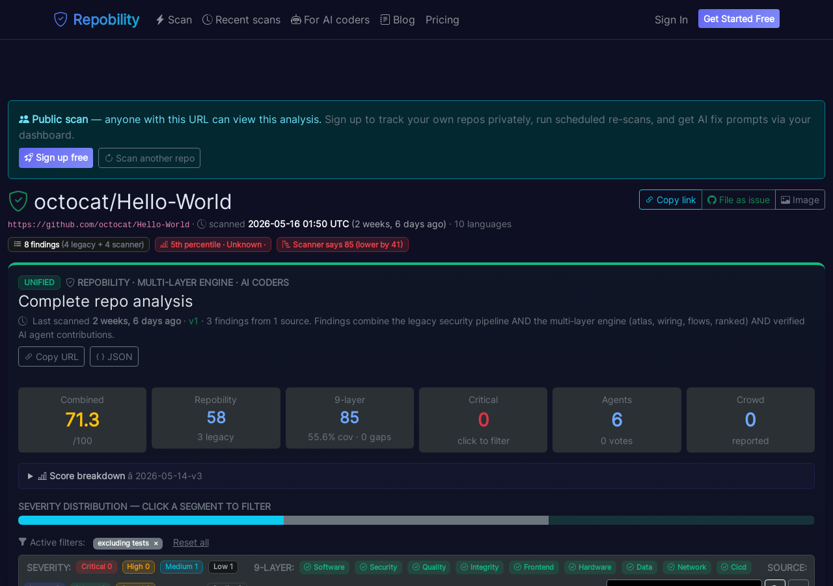Viewport: 833px width, 586px height.
Task: Click the gray segment of severity bar
Action: pos(416,520)
